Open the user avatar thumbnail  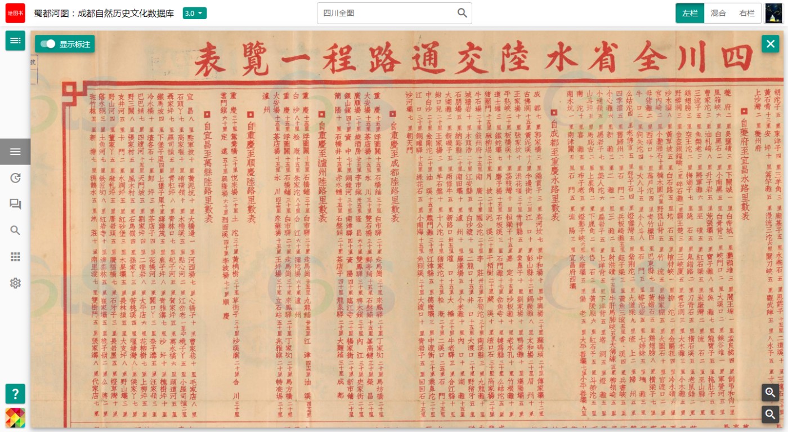tap(773, 13)
